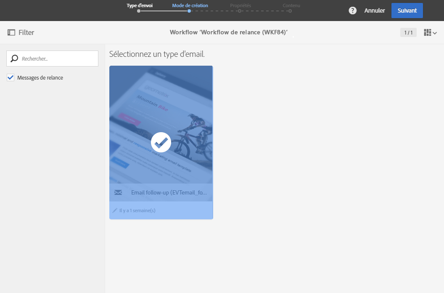
Task: Open the help question mark icon
Action: (352, 11)
